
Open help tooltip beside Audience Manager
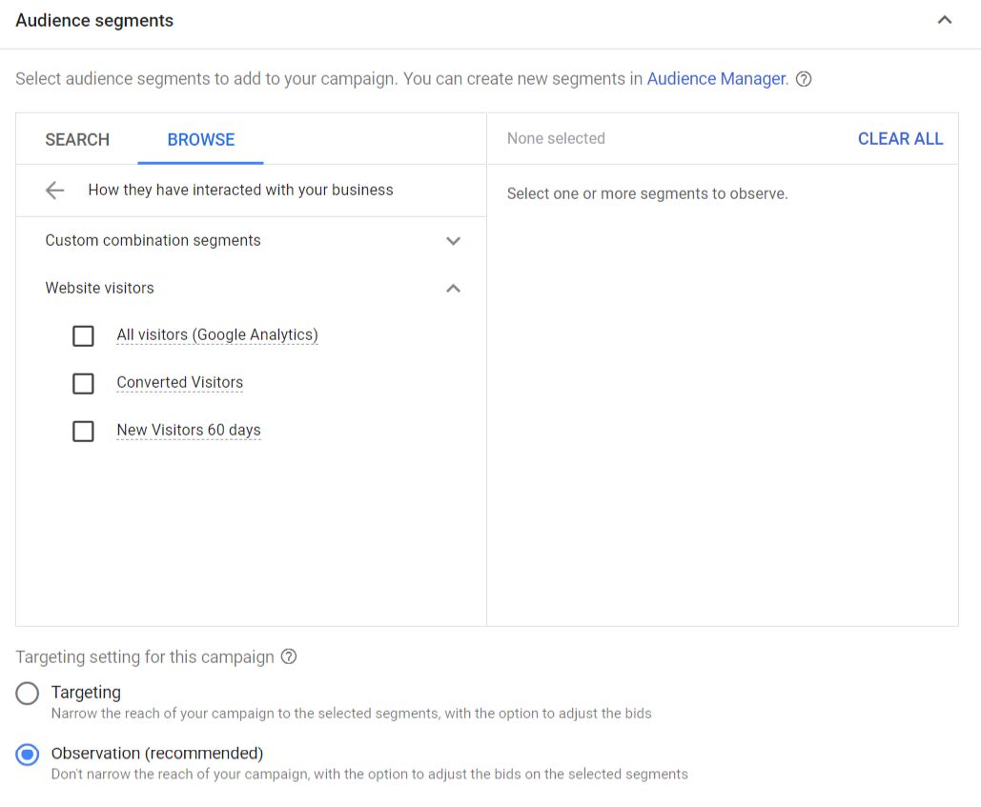click(x=804, y=79)
